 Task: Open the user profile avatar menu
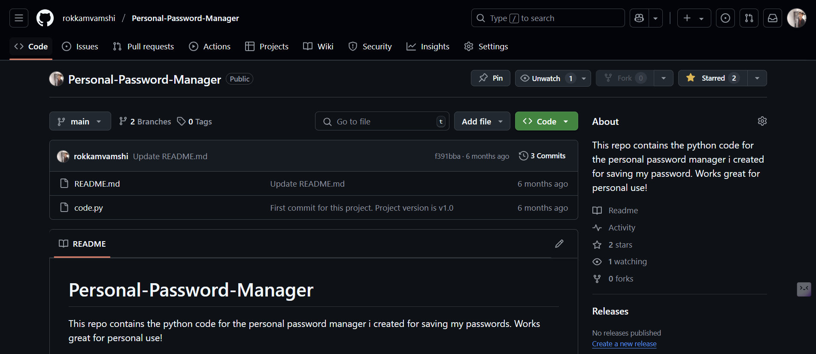(797, 18)
